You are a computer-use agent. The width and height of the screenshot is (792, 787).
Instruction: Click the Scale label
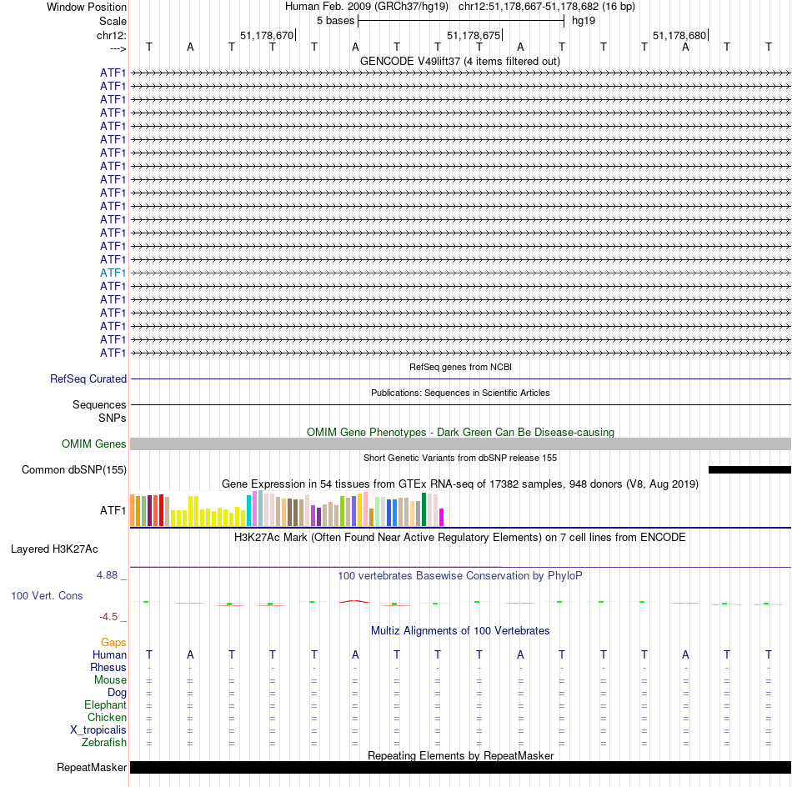113,21
